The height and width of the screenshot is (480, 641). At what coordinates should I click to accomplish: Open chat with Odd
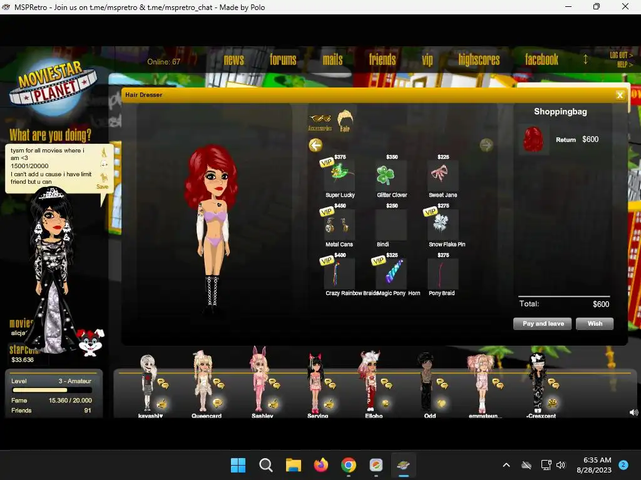443,384
